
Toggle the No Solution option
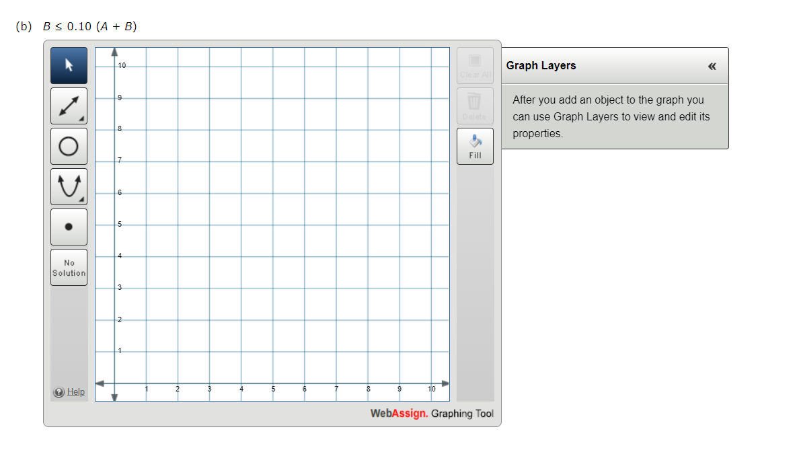pyautogui.click(x=69, y=267)
